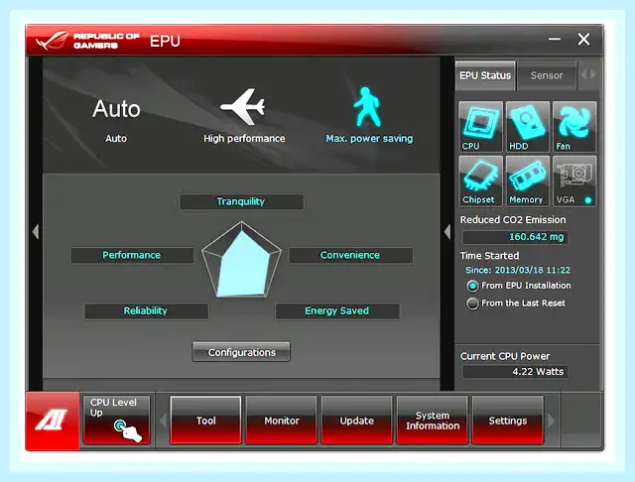Open the HDD status icon
Viewport: 635px width, 482px height.
point(527,127)
